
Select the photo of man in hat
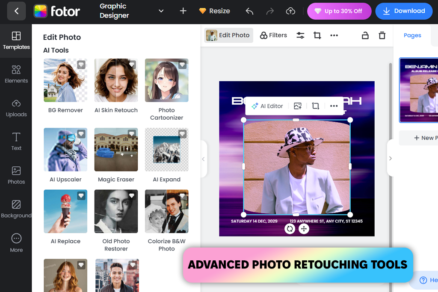(x=297, y=167)
